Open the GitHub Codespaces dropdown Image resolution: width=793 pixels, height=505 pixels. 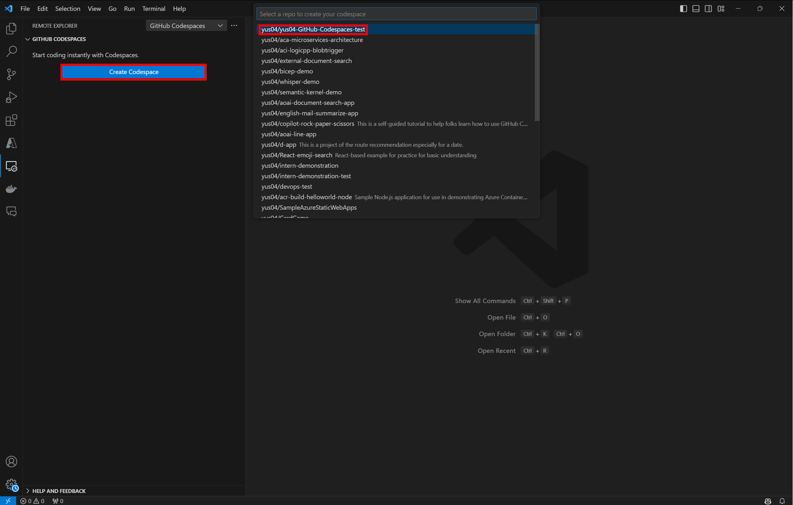[x=186, y=26]
